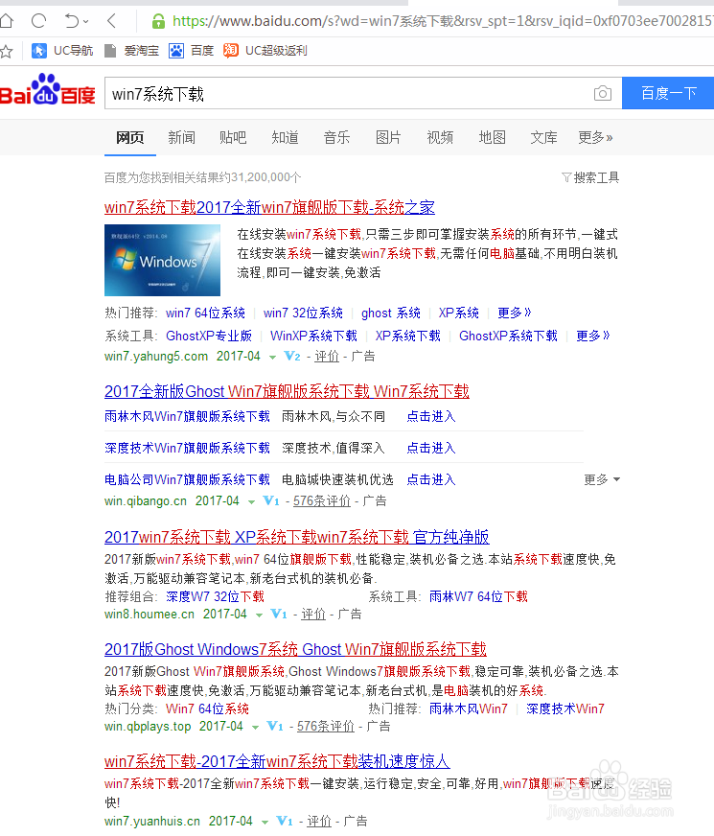Viewport: 714px width, 836px height.
Task: Switch to the 贴吧 tab
Action: pyautogui.click(x=233, y=137)
